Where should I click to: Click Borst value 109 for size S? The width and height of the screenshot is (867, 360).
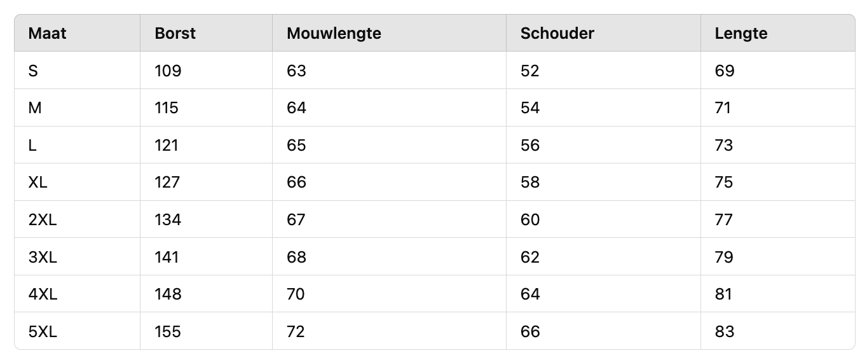168,71
